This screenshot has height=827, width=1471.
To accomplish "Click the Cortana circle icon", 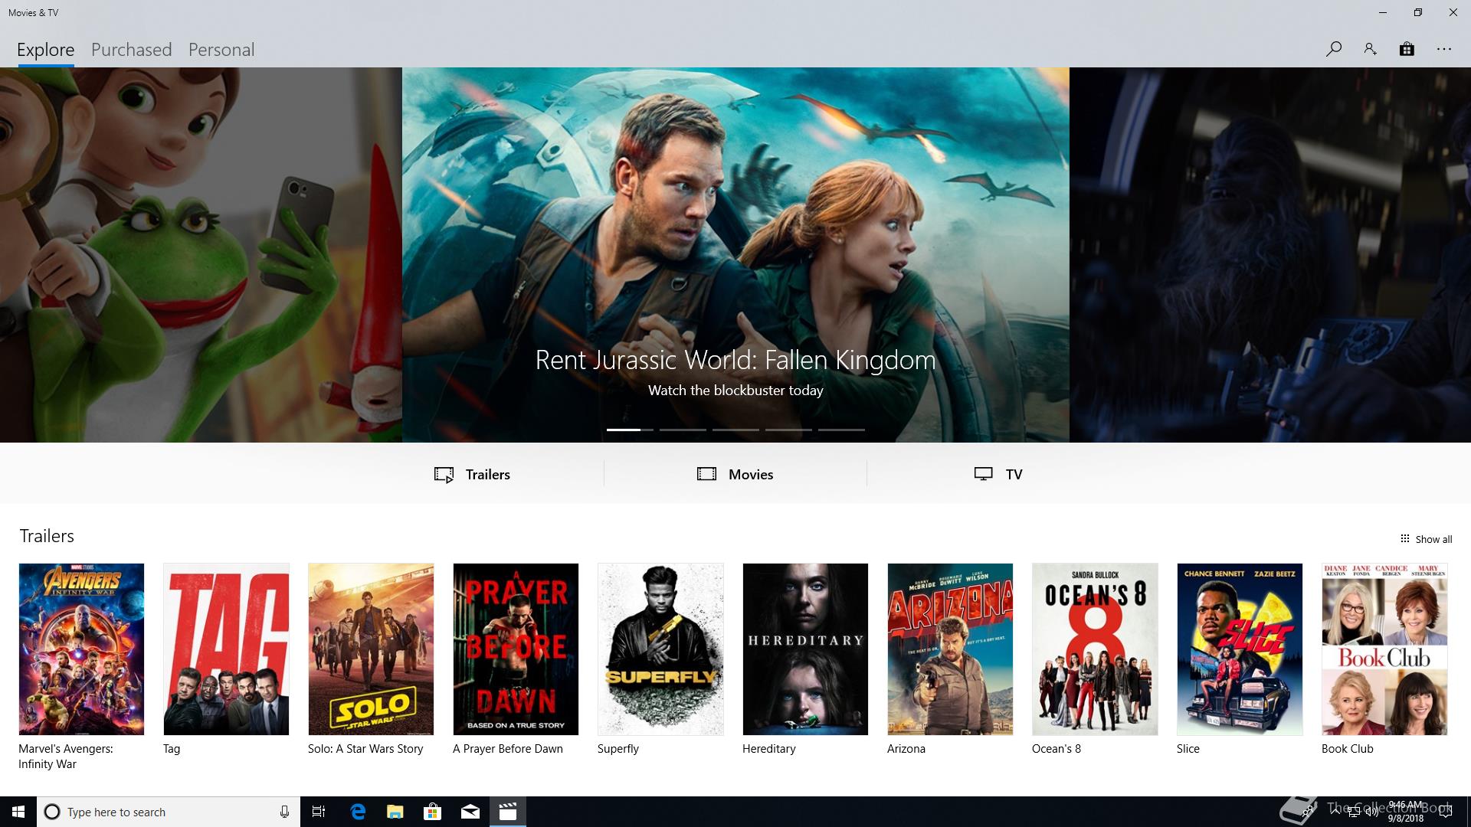I will tap(51, 812).
